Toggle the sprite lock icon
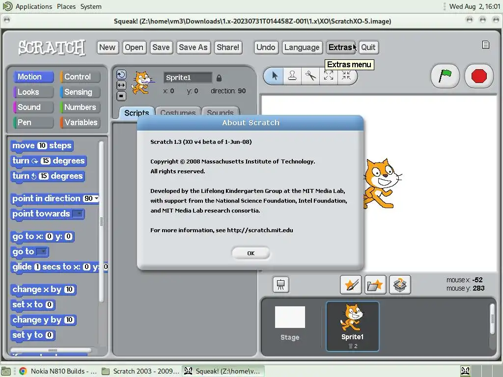The height and width of the screenshot is (377, 503). [x=219, y=78]
